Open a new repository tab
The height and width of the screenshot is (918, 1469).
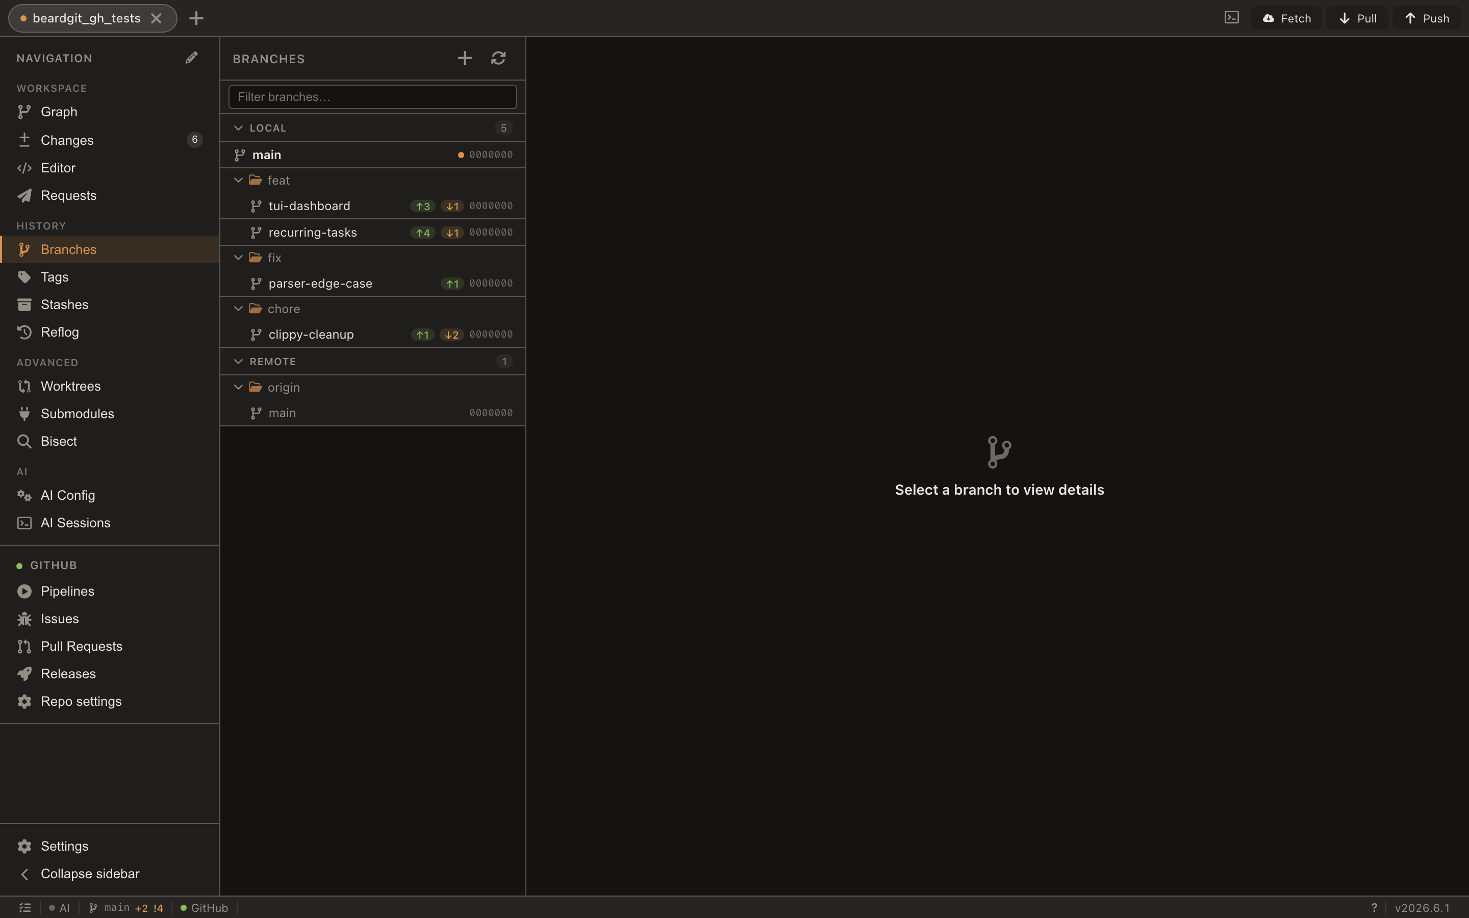(x=196, y=18)
